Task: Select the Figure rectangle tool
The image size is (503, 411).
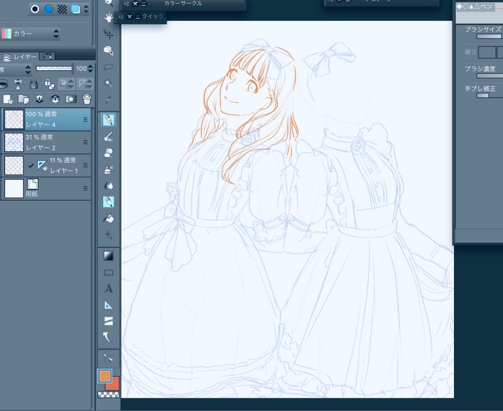Action: [108, 273]
